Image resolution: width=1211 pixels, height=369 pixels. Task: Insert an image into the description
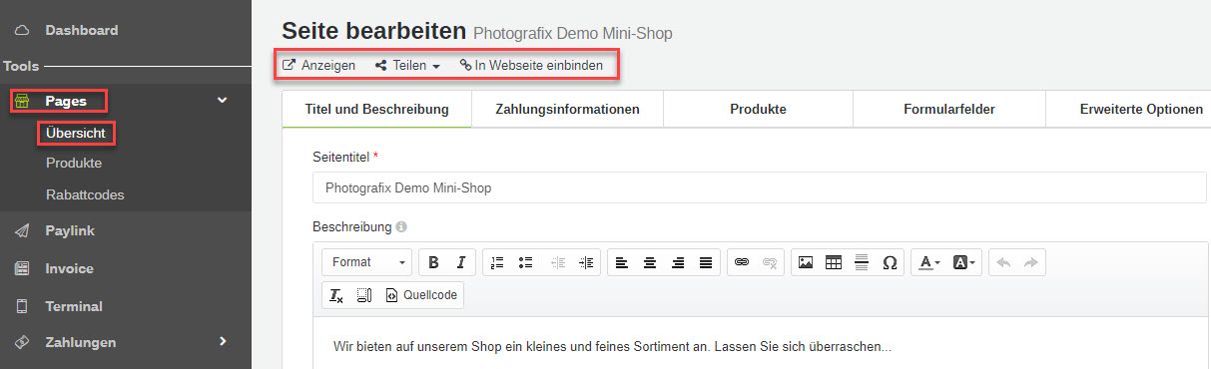tap(805, 262)
